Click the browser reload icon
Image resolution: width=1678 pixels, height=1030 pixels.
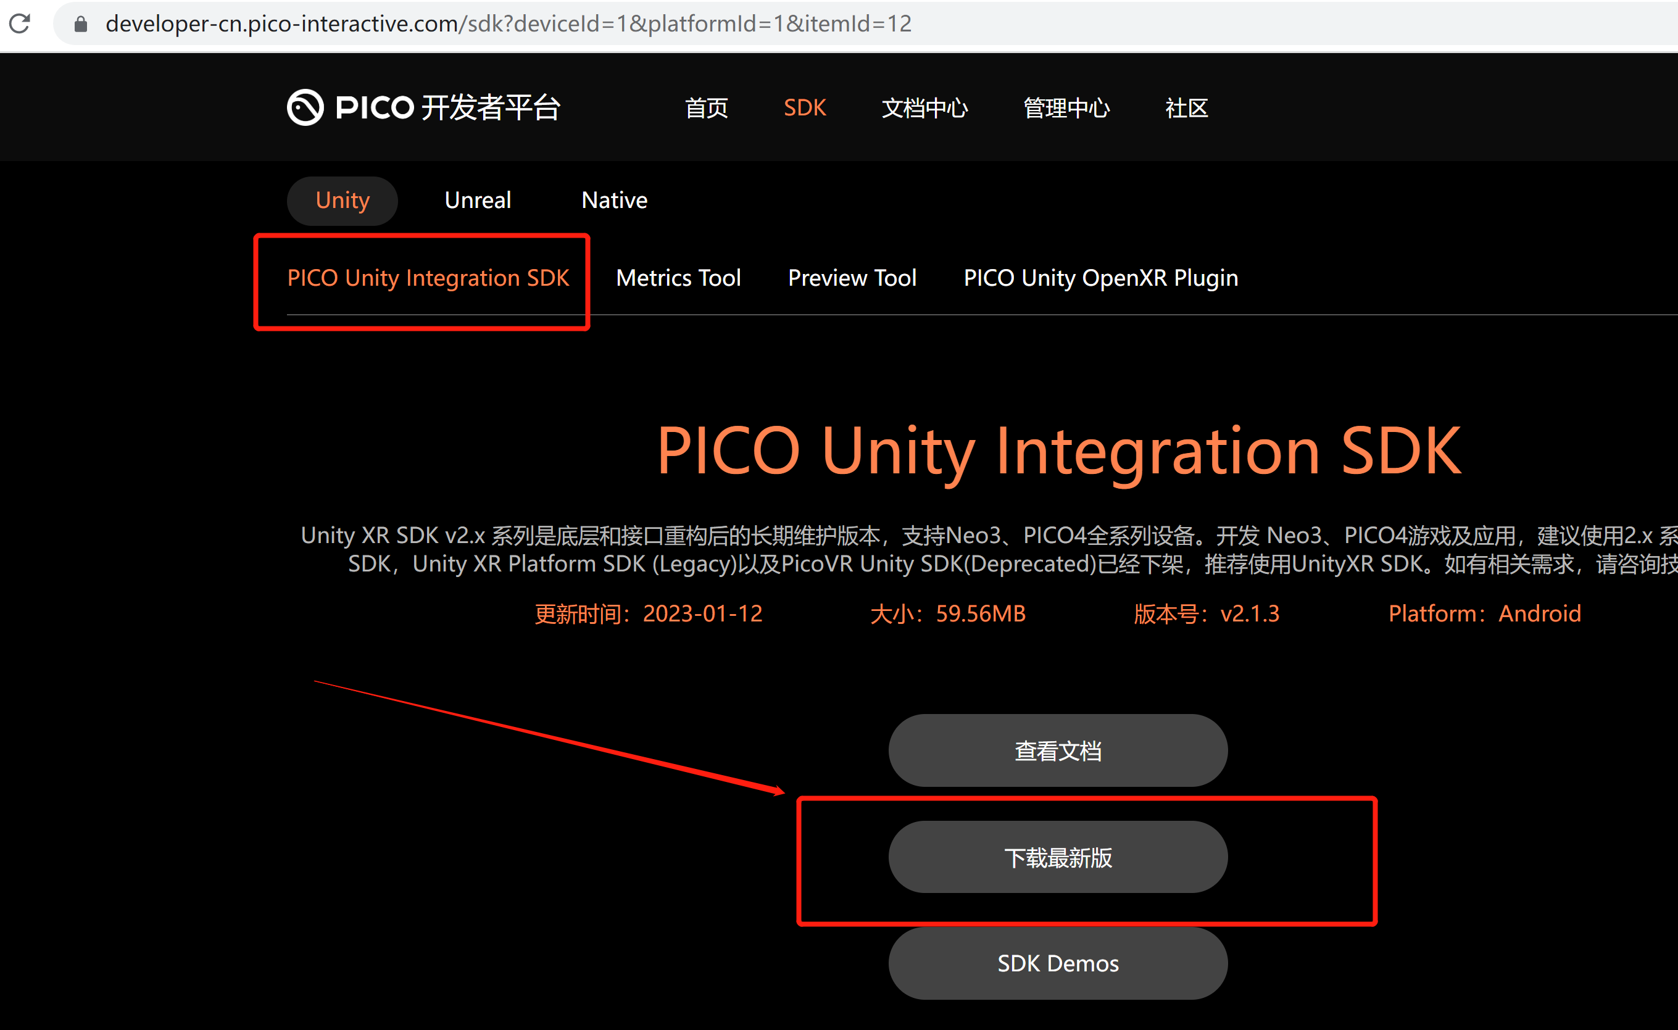(20, 23)
